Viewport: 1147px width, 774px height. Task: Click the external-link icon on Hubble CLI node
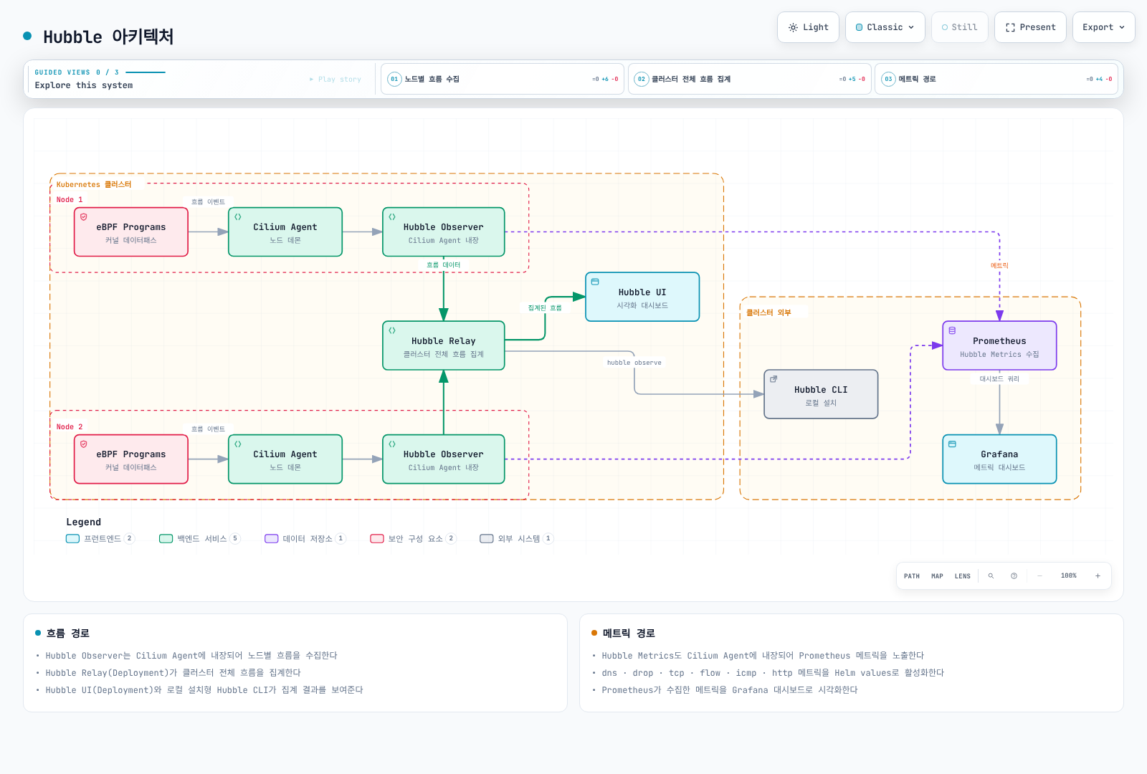tap(774, 379)
